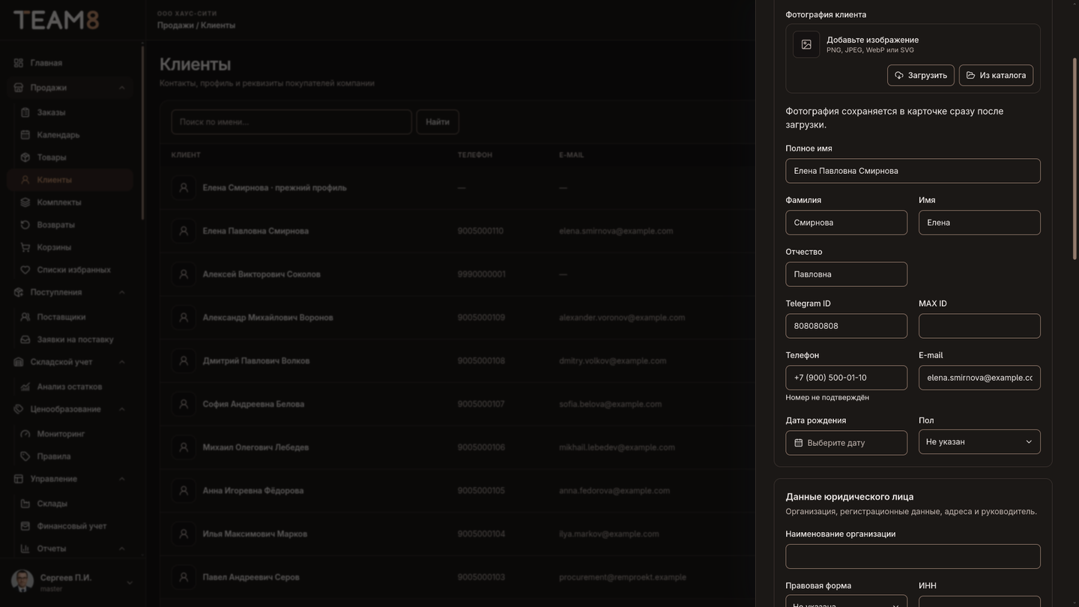
Task: Click the Списки избранных heart icon
Action: (25, 270)
